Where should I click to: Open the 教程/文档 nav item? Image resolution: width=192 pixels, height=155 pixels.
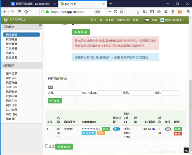123,20
